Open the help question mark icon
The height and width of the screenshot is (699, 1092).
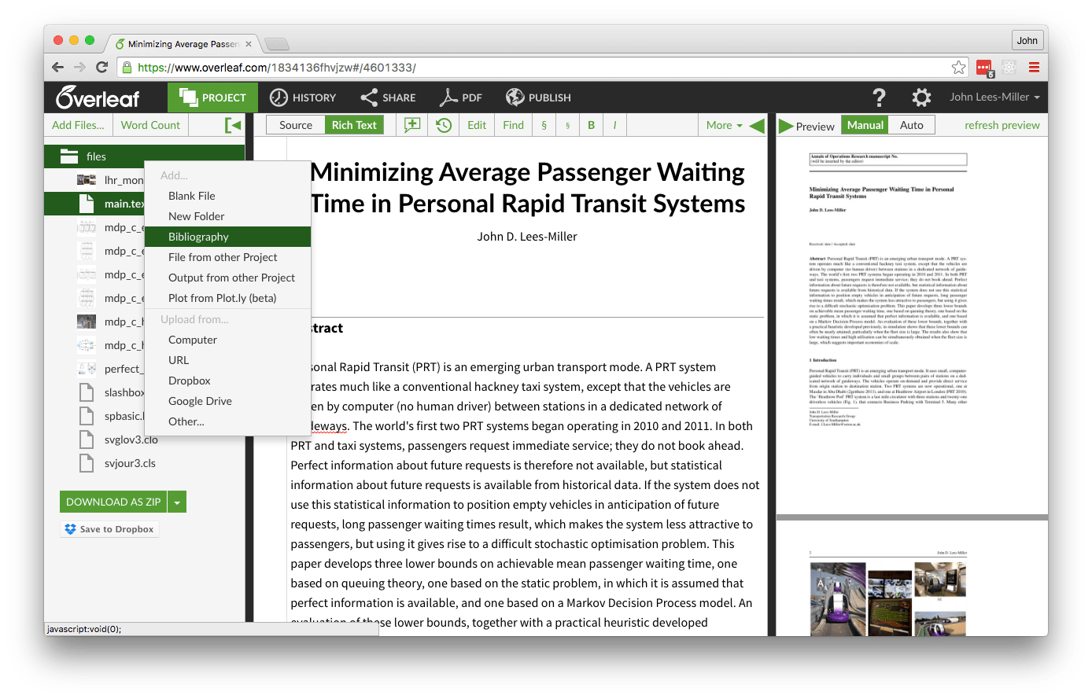point(879,97)
